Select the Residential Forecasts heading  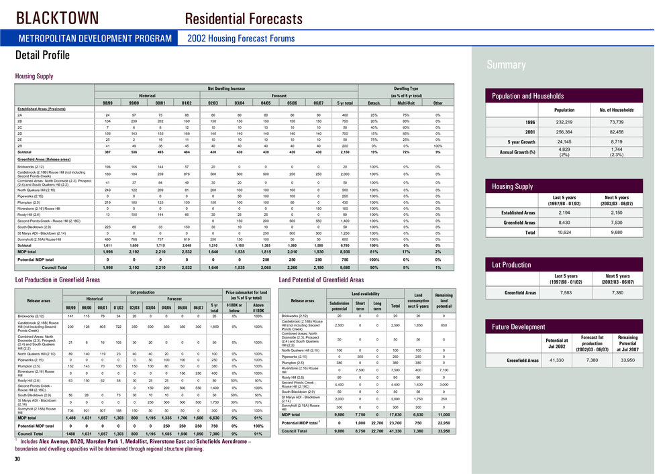click(x=244, y=19)
